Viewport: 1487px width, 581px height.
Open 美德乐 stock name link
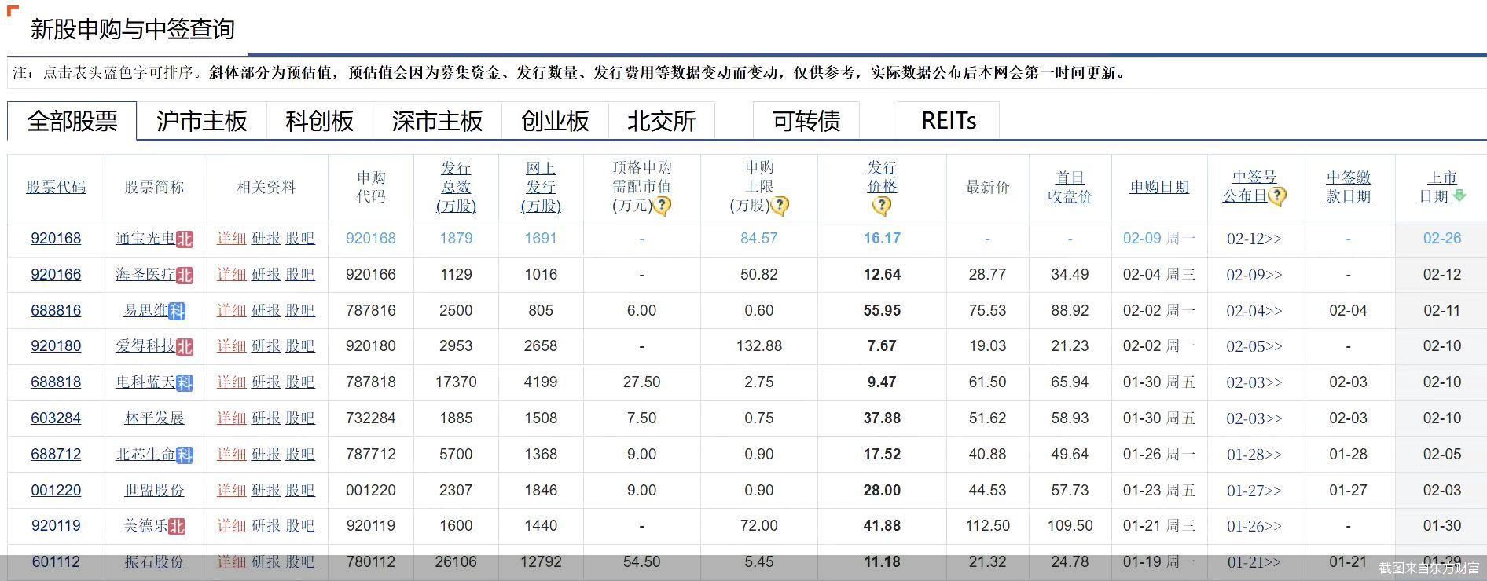click(x=145, y=526)
